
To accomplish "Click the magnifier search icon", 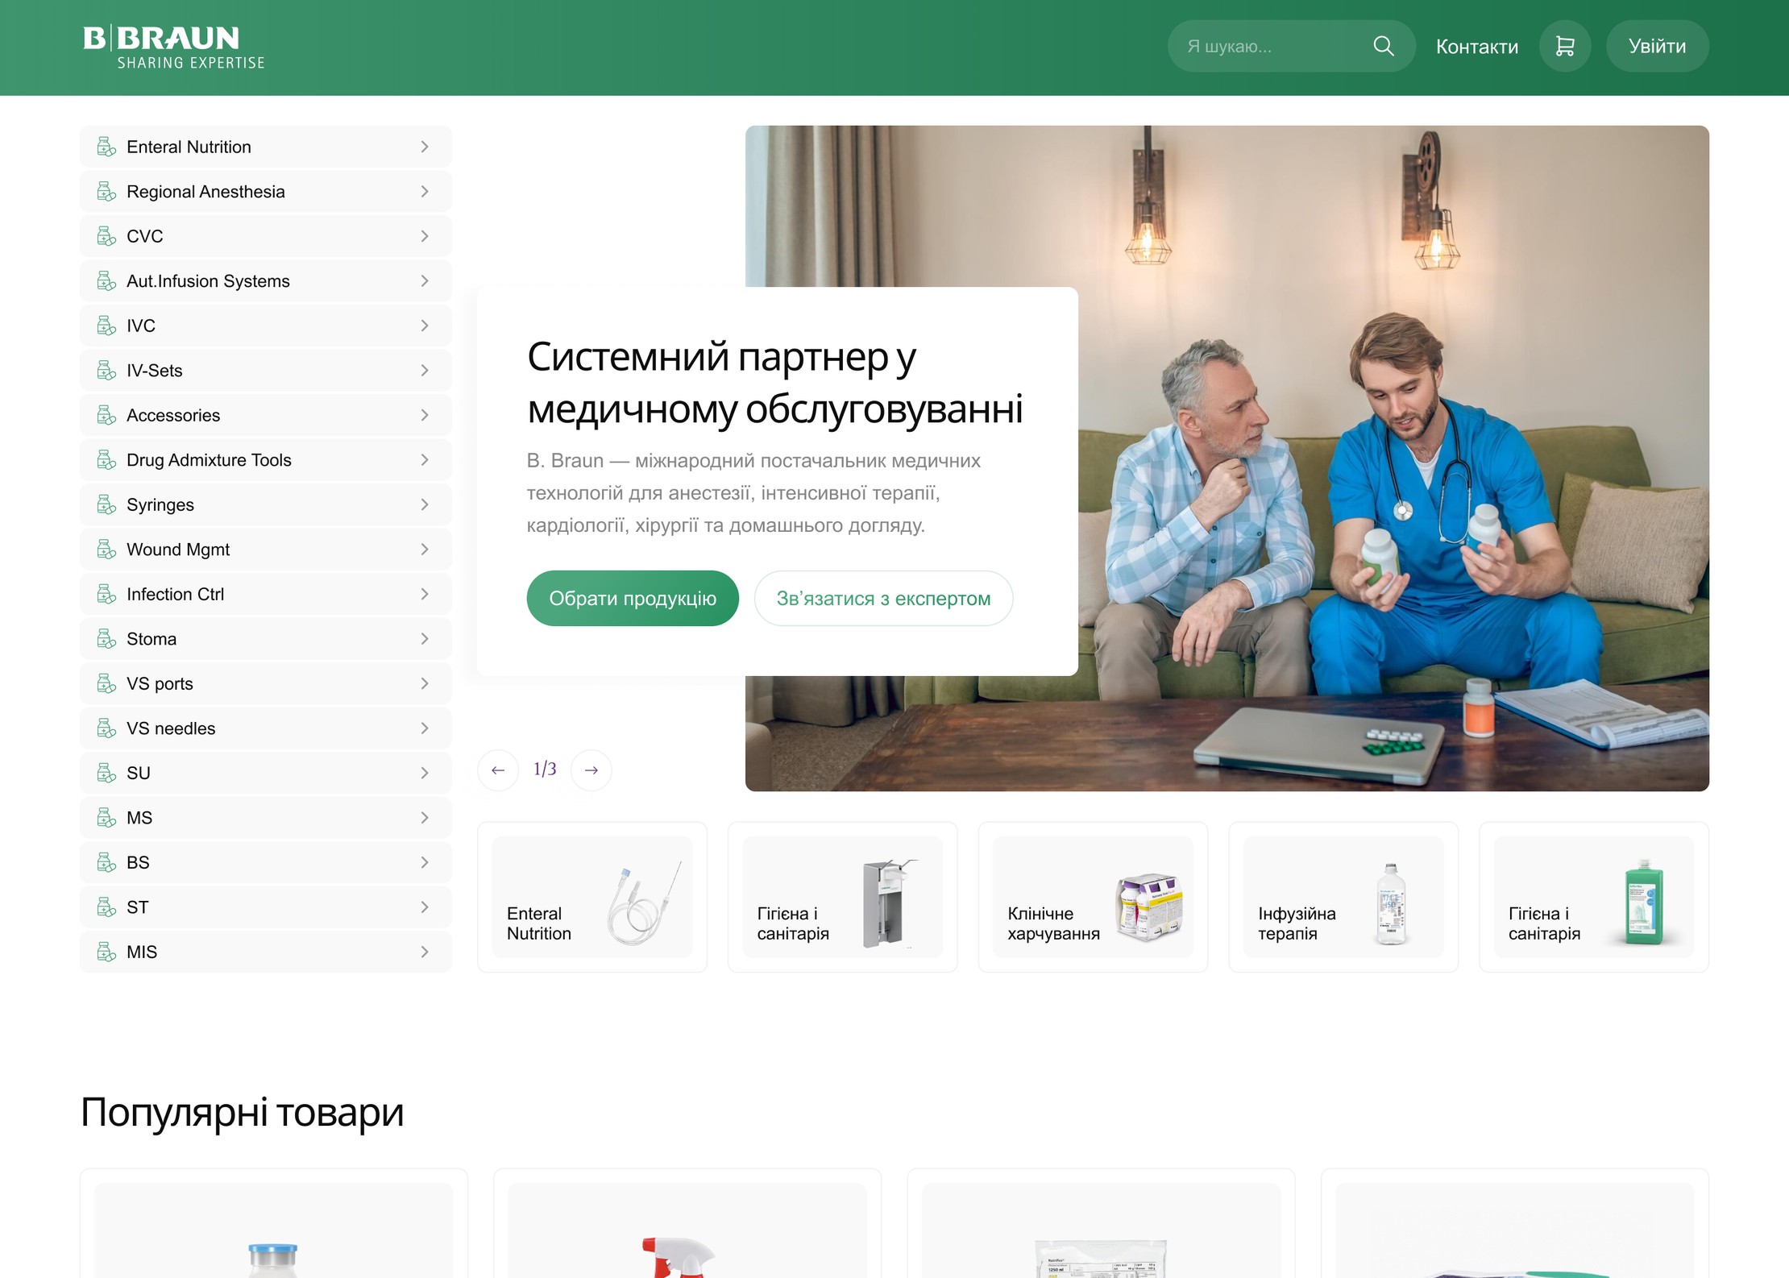I will (1383, 46).
